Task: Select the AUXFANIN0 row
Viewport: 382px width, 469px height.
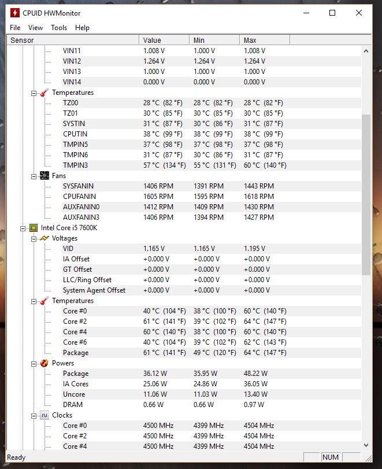Action: pos(211,207)
